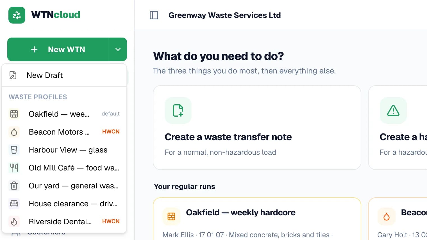This screenshot has width=427, height=240.
Task: Click Greenway Waste Services Ltd title
Action: pos(224,15)
